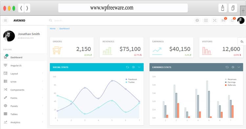246x129 pixels.
Task: Open the Panels sidebar item
Action: pyautogui.click(x=24, y=106)
